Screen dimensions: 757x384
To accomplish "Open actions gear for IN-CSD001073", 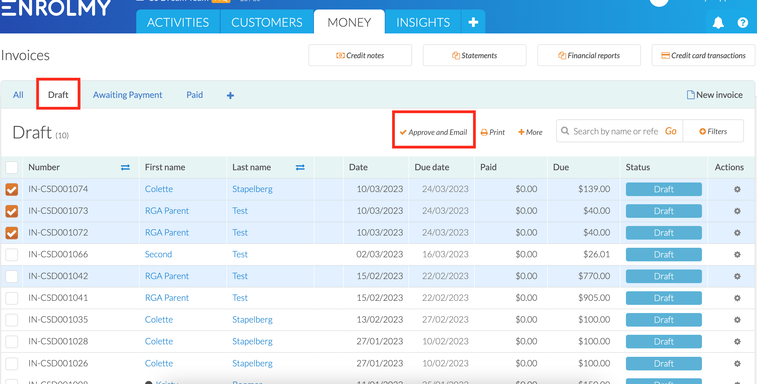I will point(737,211).
